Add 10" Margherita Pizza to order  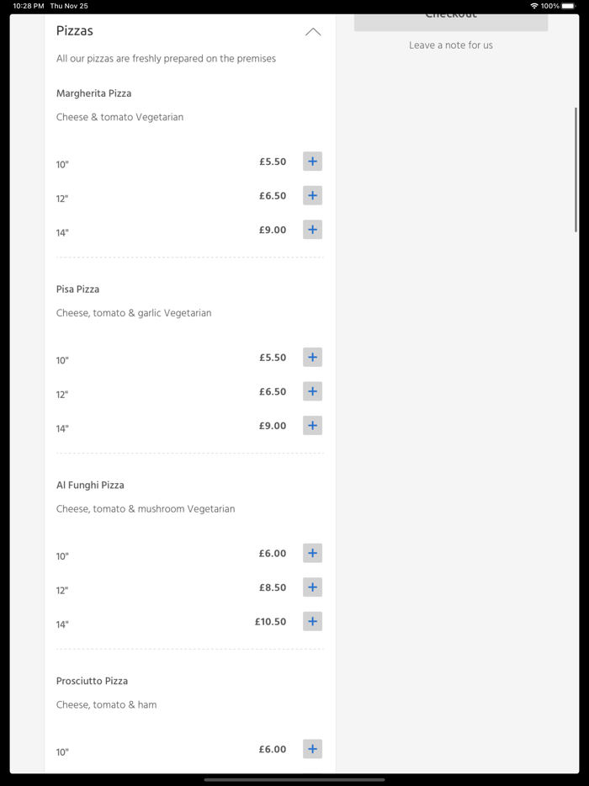tap(312, 162)
